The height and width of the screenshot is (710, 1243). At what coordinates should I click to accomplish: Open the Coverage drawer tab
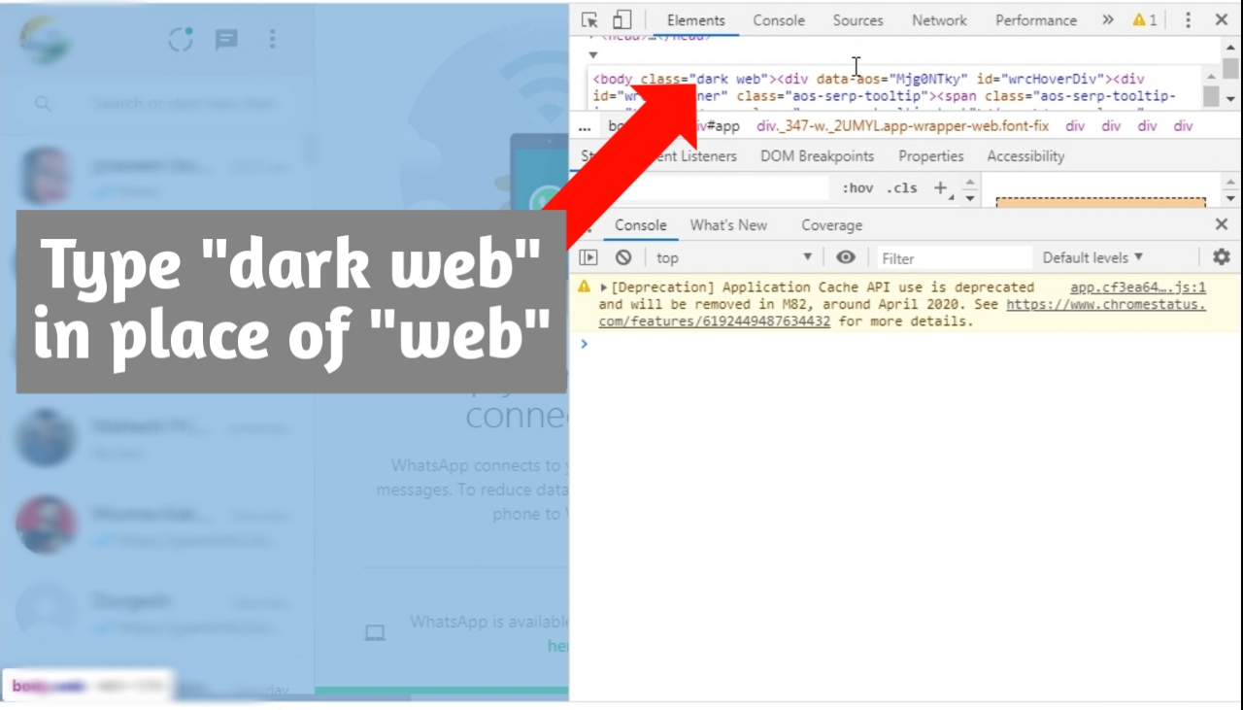click(831, 225)
